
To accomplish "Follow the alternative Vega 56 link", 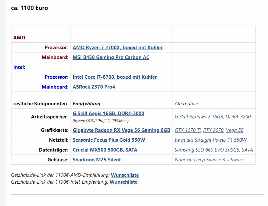I will click(x=235, y=130).
